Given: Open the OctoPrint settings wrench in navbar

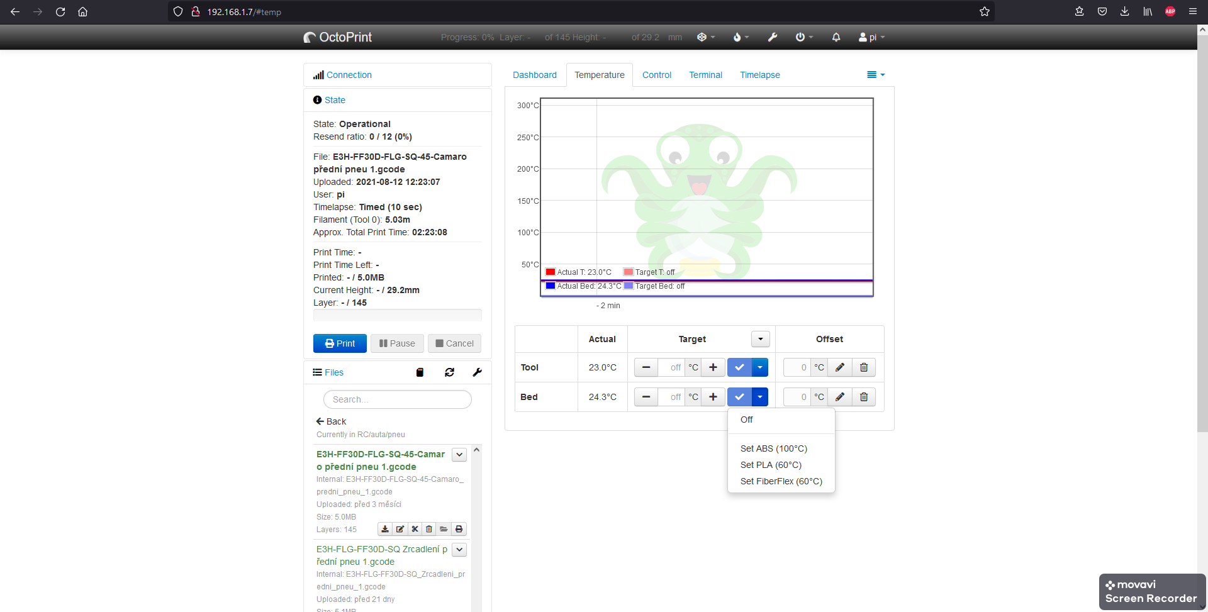Looking at the screenshot, I should [x=773, y=37].
